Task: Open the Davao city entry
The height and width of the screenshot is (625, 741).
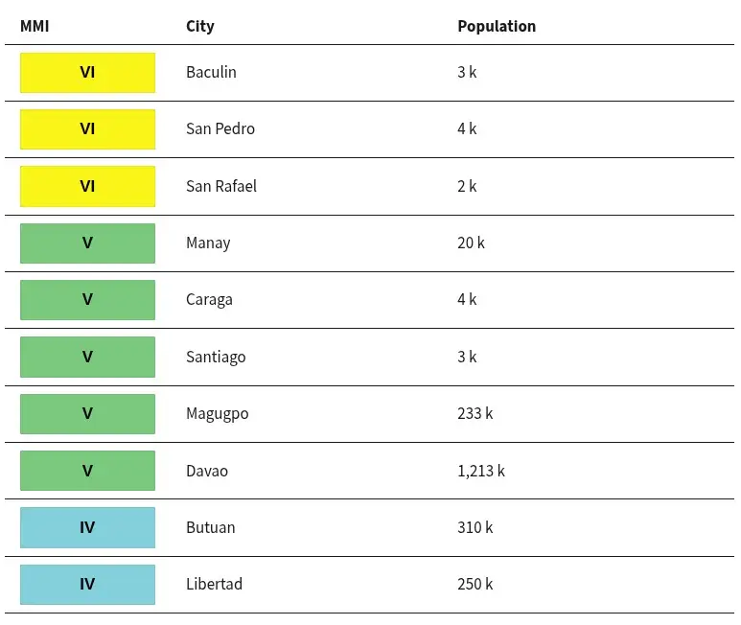Action: click(x=207, y=471)
